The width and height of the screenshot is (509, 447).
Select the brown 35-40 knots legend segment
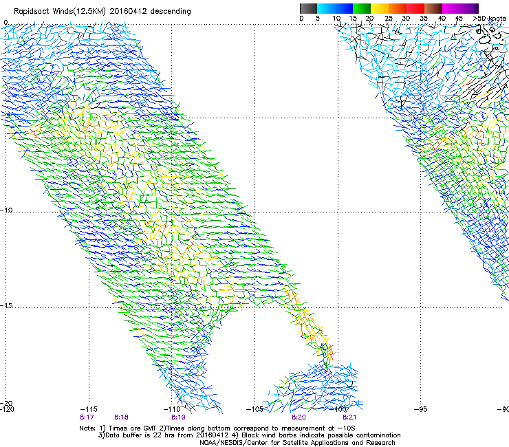click(433, 8)
